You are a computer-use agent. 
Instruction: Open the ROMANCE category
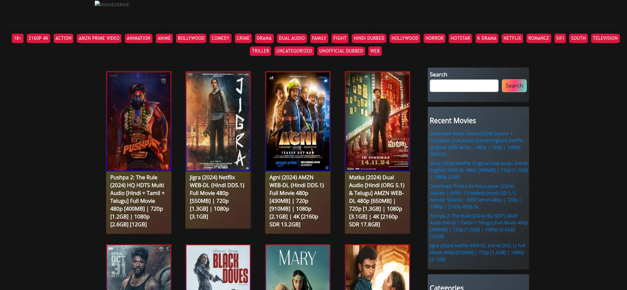pyautogui.click(x=539, y=38)
